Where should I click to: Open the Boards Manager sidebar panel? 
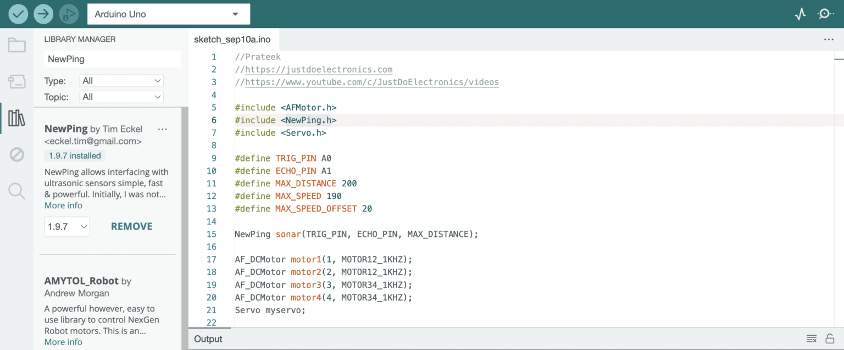[16, 82]
